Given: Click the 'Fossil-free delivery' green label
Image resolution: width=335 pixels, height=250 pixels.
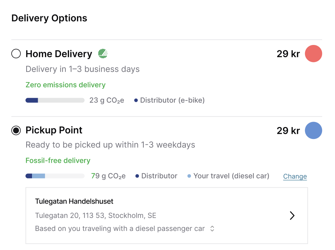Looking at the screenshot, I should (58, 160).
